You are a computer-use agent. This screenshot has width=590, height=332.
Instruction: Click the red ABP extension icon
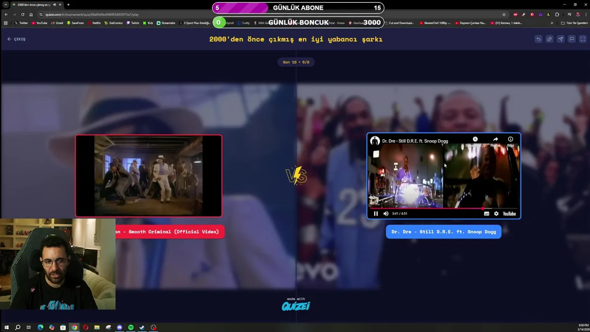[515, 14]
